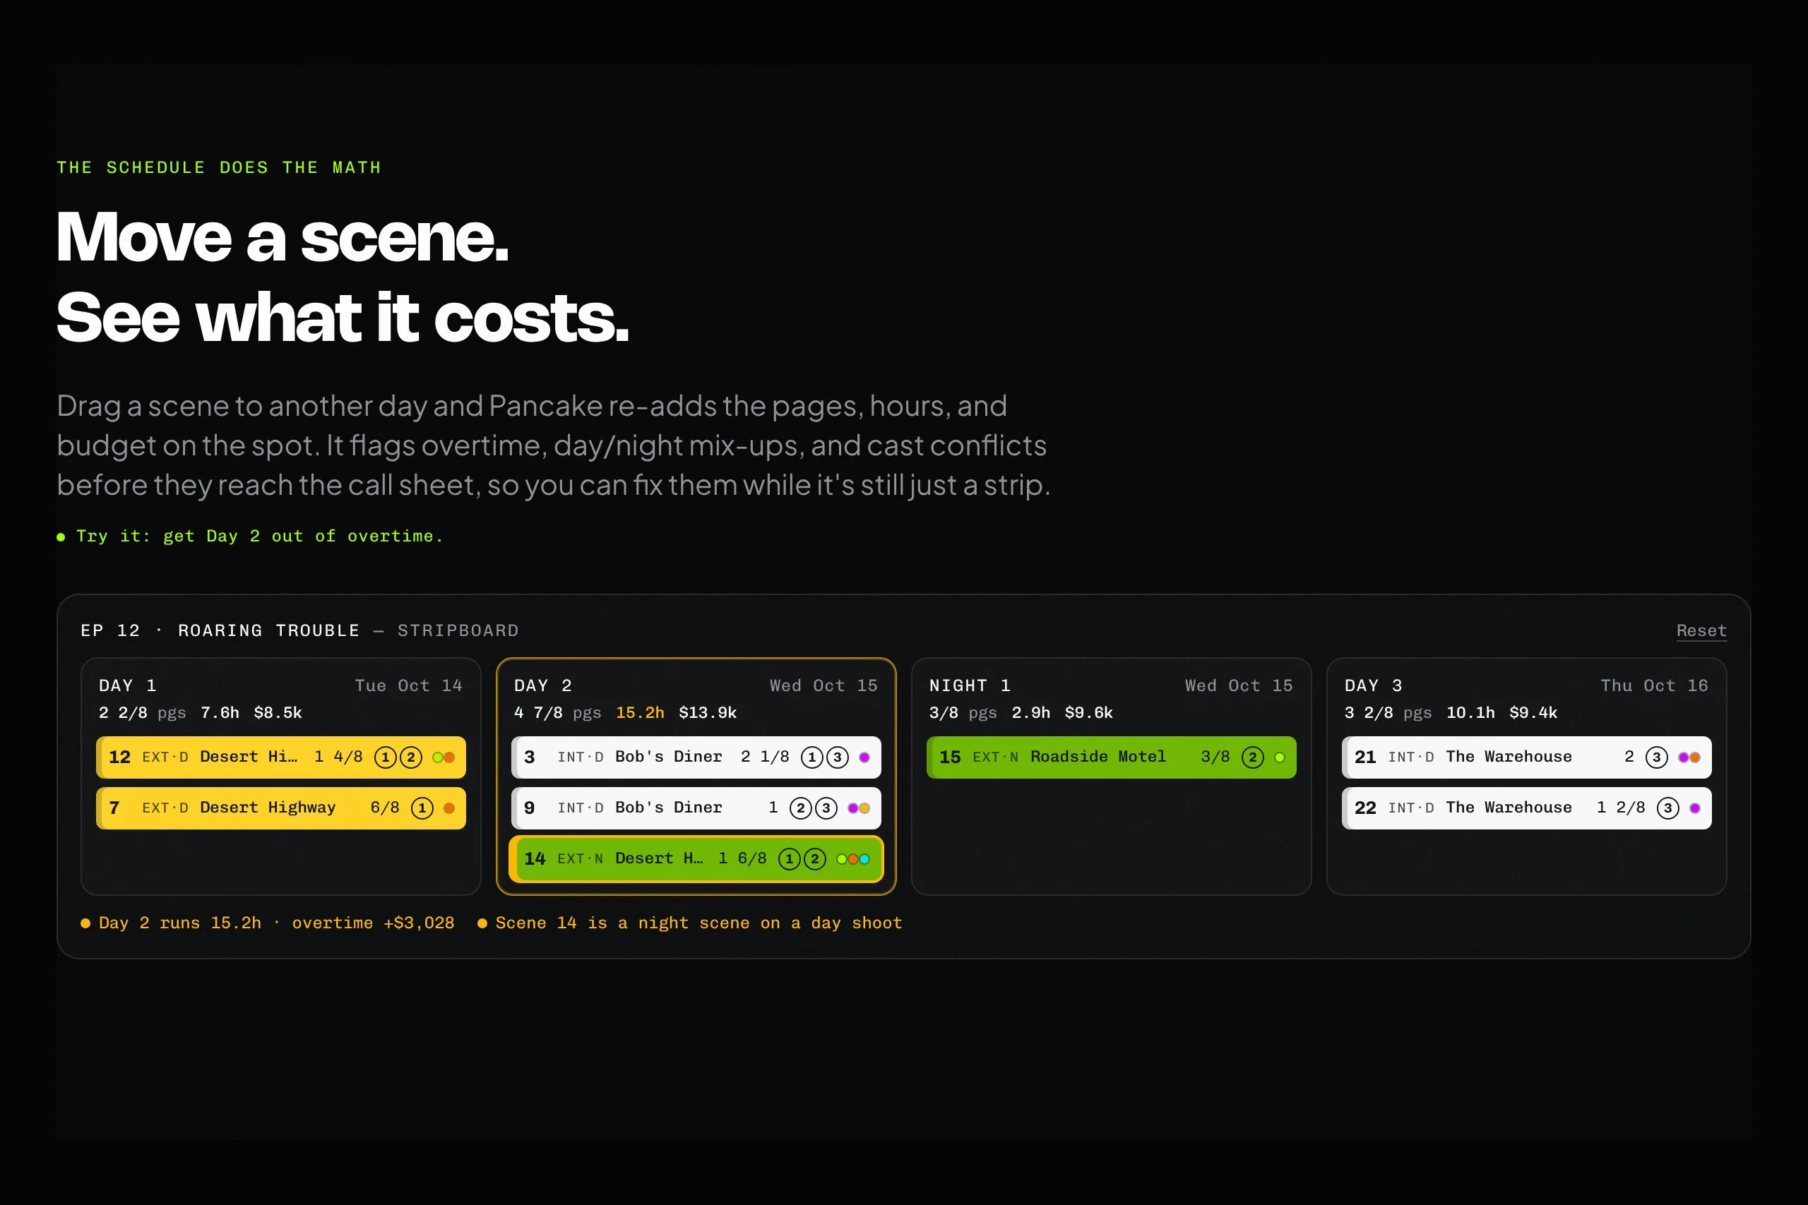Click cast badge 1 on scene 14
The height and width of the screenshot is (1205, 1808).
789,859
